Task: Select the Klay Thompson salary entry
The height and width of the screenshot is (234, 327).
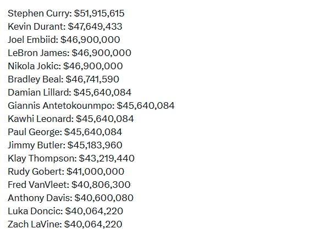Action: pos(71,158)
